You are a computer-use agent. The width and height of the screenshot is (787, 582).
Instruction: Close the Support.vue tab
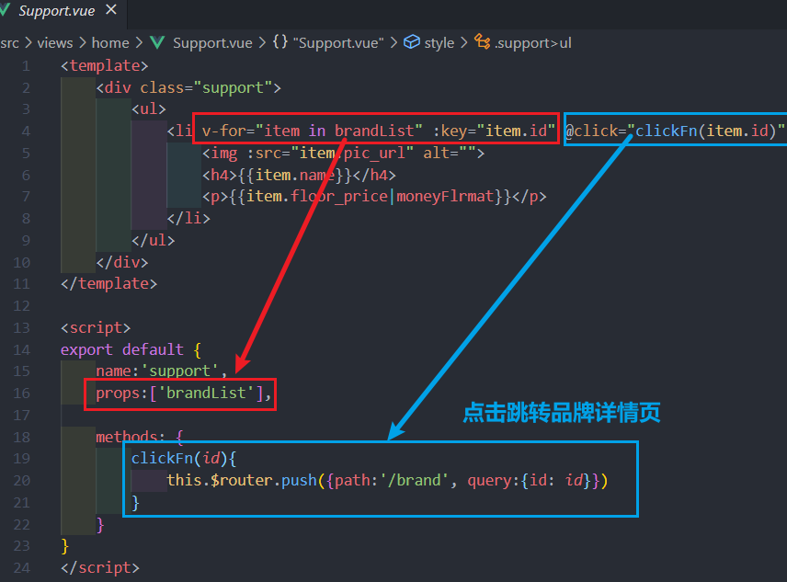coord(111,9)
